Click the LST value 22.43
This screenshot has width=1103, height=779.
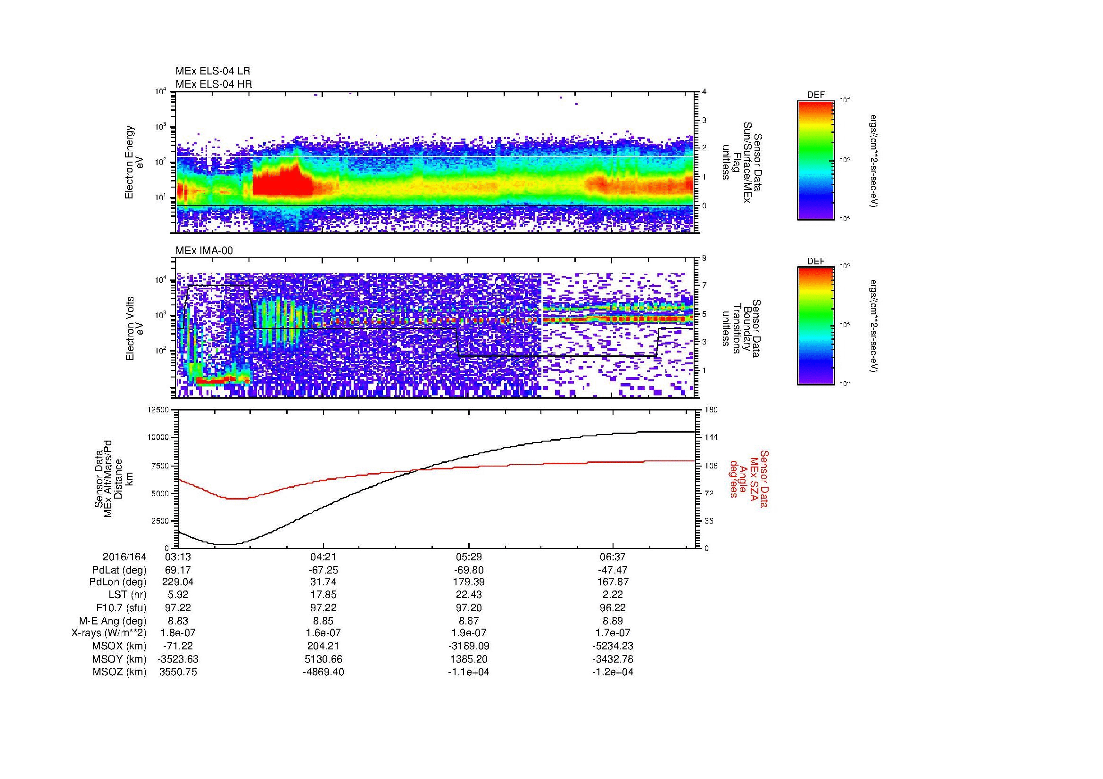point(468,595)
